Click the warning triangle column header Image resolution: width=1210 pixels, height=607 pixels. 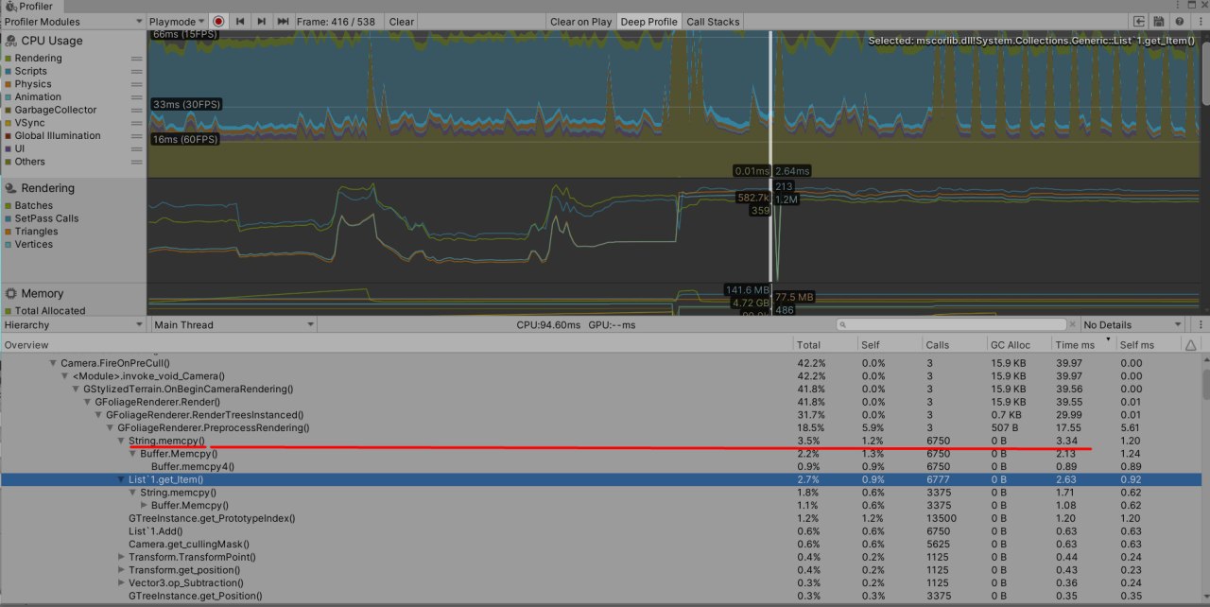point(1190,345)
